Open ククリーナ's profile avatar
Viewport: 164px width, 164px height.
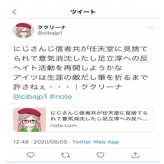click(24, 30)
